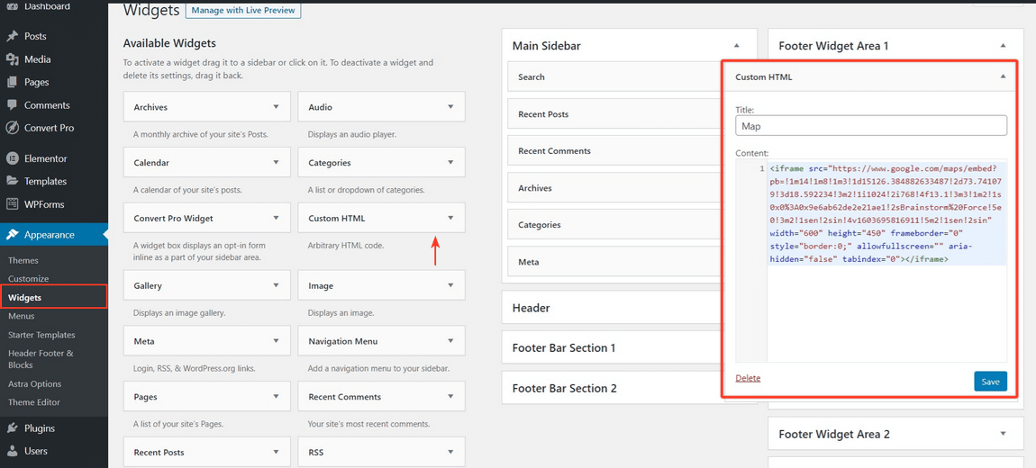Open Archives widget in Main Sidebar

tap(613, 188)
